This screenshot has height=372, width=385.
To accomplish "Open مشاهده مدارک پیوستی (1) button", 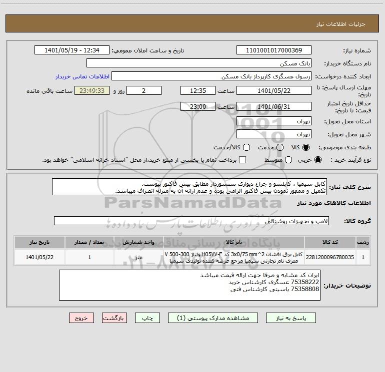I will [213, 318].
